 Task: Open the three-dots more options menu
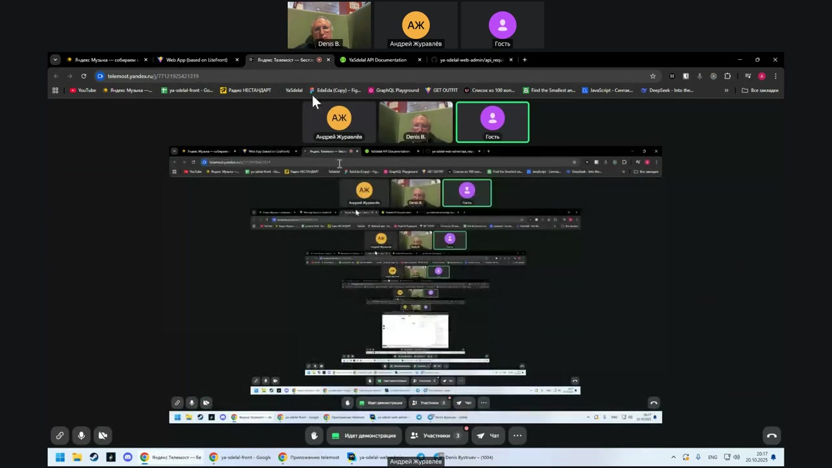(517, 435)
